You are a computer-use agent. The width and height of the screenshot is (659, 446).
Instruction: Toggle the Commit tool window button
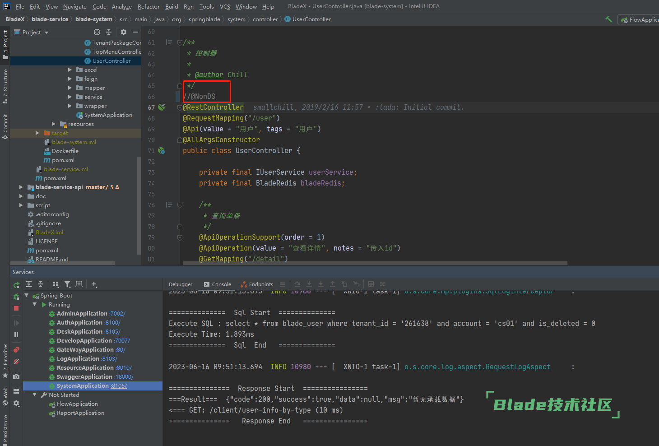(5, 126)
